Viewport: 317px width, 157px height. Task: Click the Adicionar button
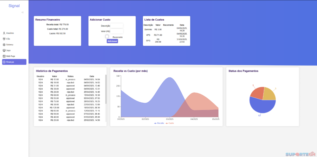pos(112,41)
